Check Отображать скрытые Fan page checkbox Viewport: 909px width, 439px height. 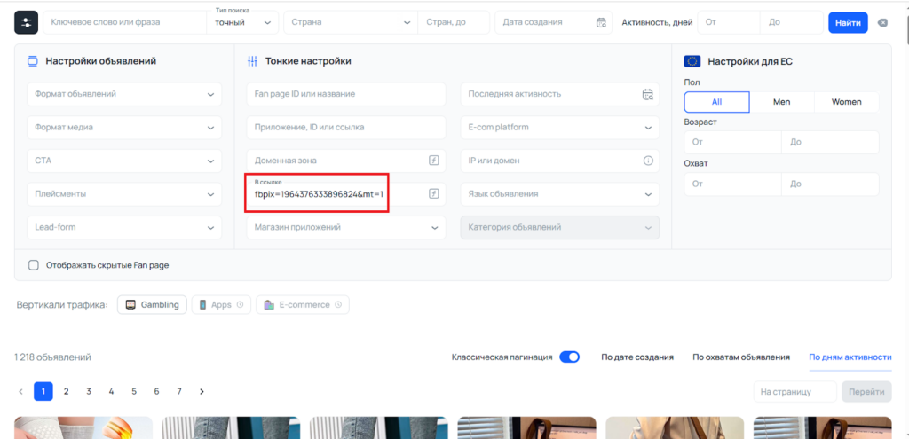tap(34, 265)
